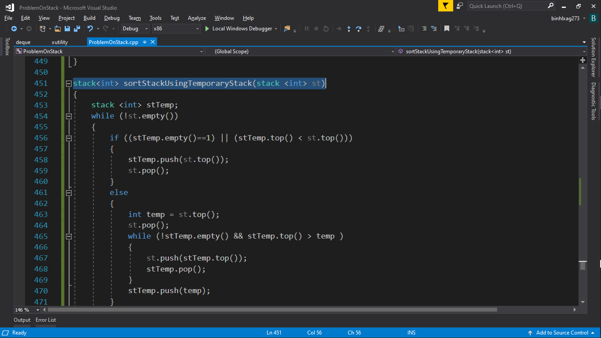601x338 pixels.
Task: Click Add to Source Control
Action: click(x=562, y=333)
